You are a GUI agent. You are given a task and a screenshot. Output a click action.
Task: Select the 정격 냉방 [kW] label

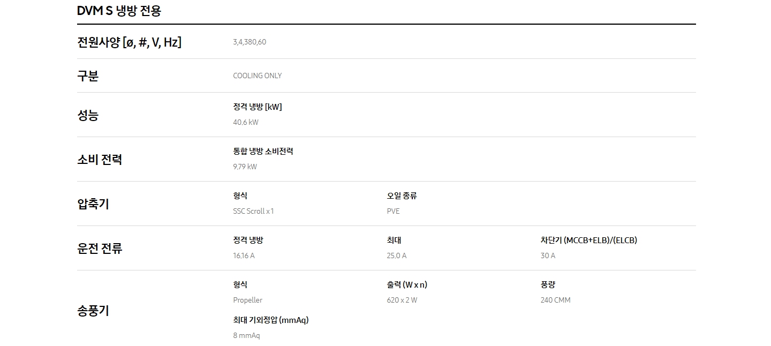258,107
